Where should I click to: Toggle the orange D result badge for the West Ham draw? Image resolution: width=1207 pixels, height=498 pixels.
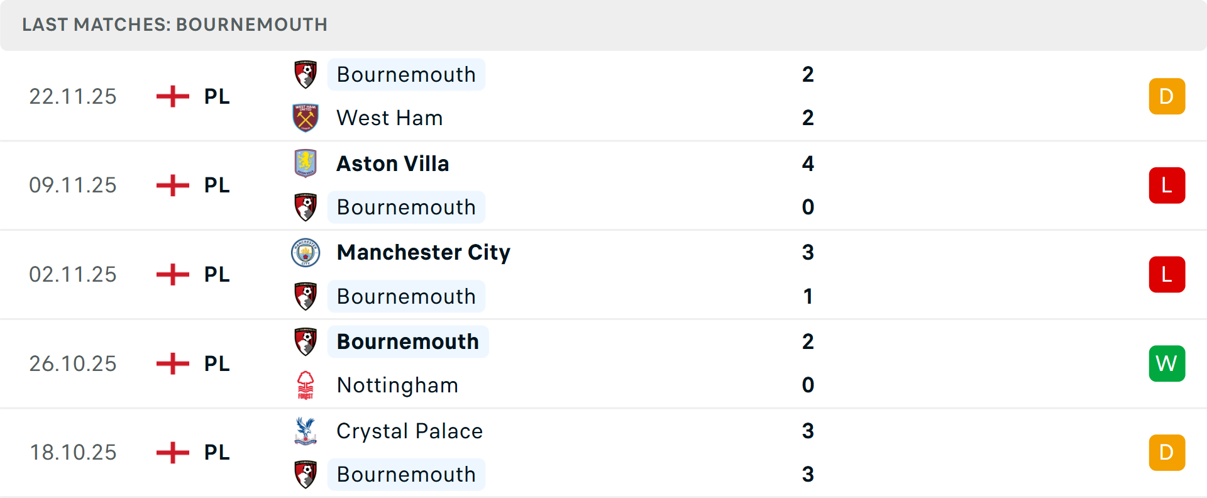(1167, 96)
